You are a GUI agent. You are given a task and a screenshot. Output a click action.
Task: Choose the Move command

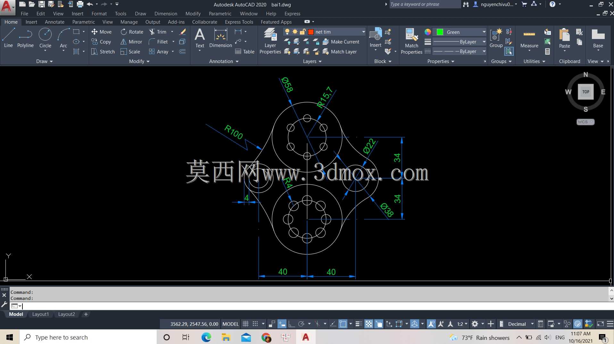(102, 32)
